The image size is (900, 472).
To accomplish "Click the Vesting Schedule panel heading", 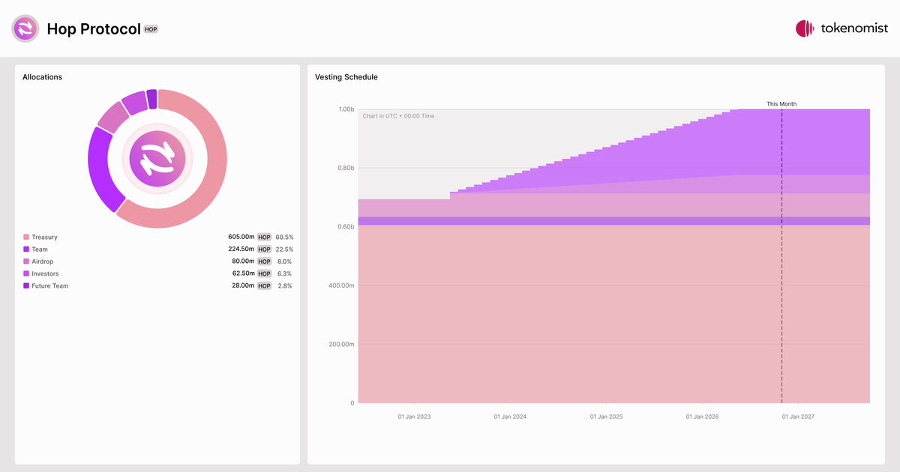I will click(x=346, y=77).
